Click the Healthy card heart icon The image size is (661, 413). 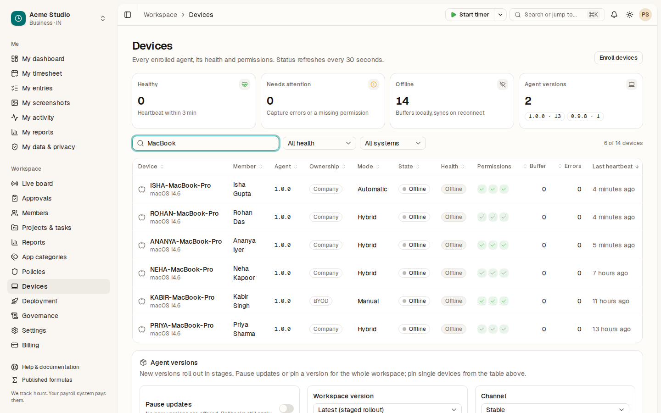(x=245, y=84)
